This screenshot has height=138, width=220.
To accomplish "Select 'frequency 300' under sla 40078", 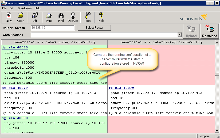I will click(18, 78).
